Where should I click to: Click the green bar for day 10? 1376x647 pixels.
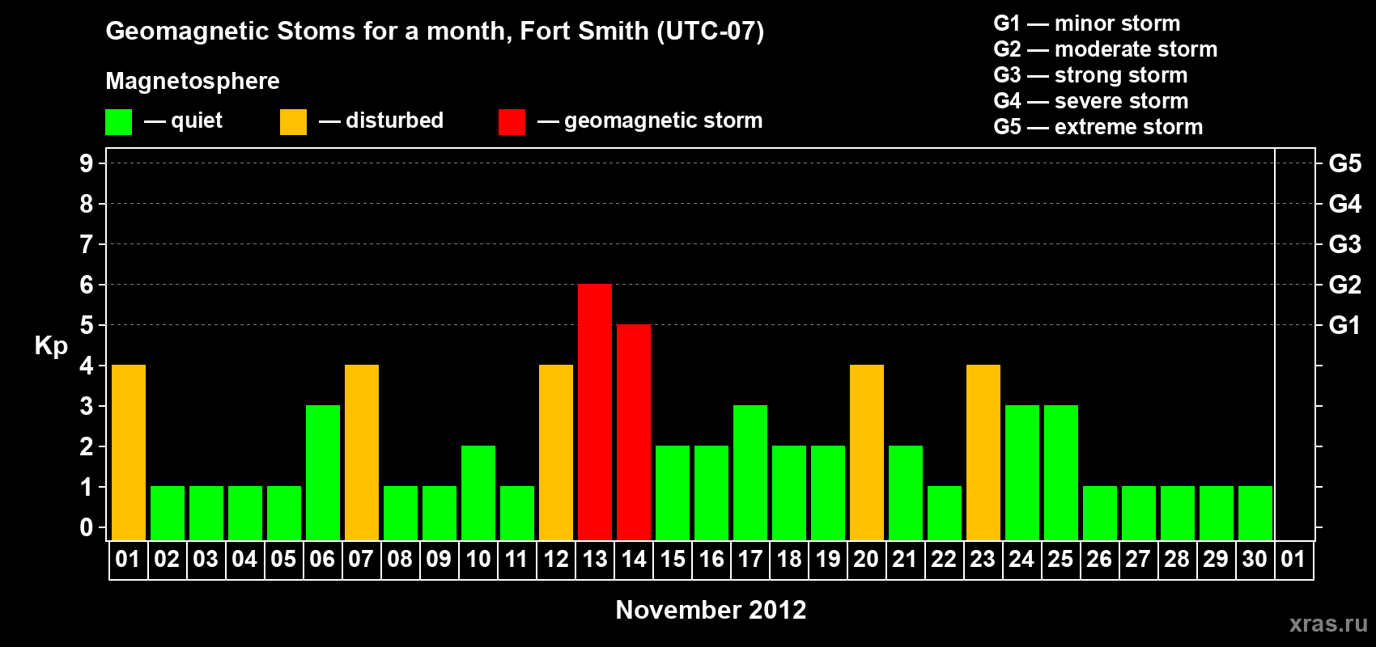pos(478,493)
